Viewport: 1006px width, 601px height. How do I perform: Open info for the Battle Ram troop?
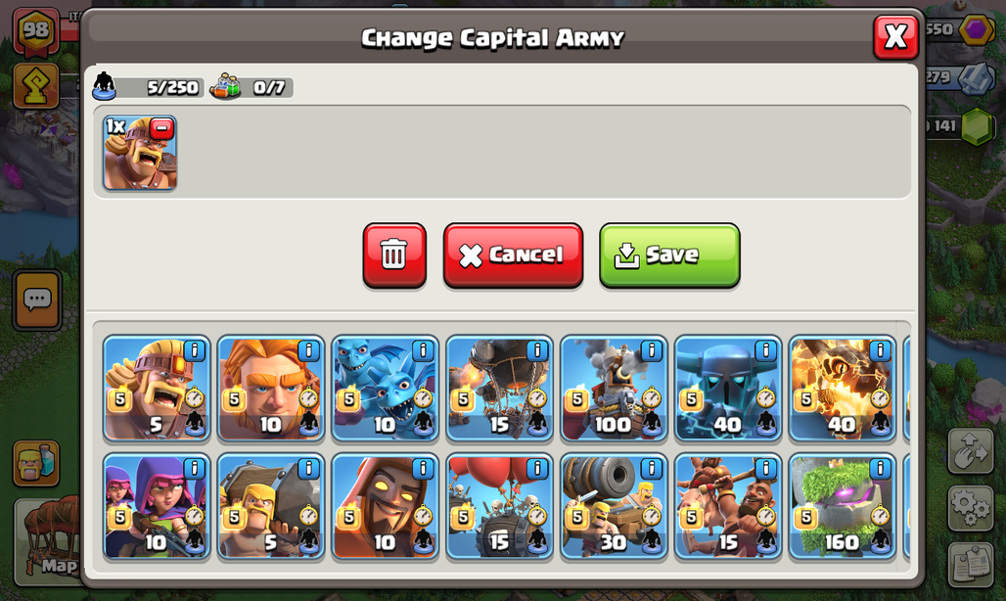(308, 469)
